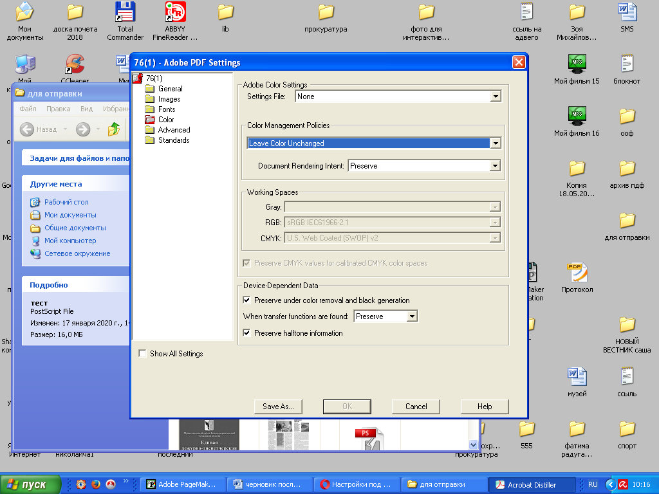
Task: Open the музей Word document icon
Action: [577, 382]
